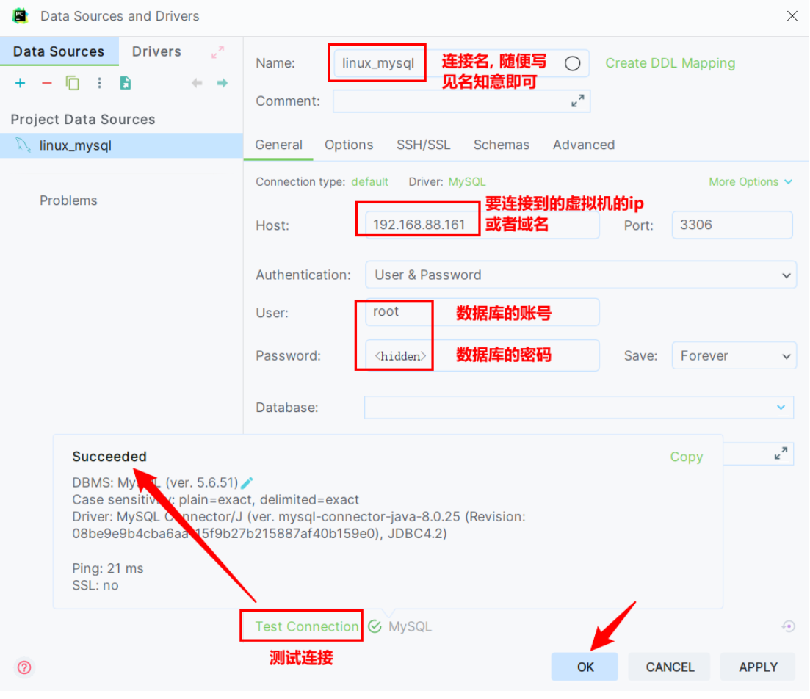Click Create DDL Mapping link
The width and height of the screenshot is (810, 699).
click(x=670, y=63)
